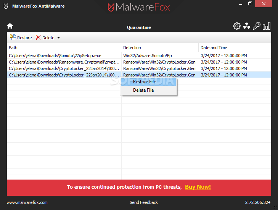
Task: Sort by the Detection column header
Action: coord(160,48)
